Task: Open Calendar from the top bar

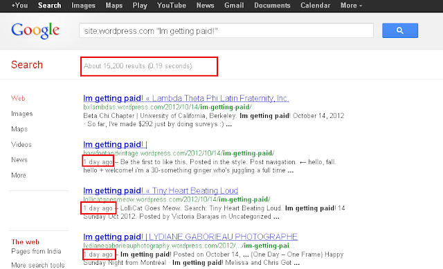Action: click(x=316, y=6)
